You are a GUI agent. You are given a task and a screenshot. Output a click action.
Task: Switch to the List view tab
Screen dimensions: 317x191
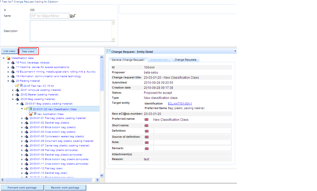click(9, 51)
